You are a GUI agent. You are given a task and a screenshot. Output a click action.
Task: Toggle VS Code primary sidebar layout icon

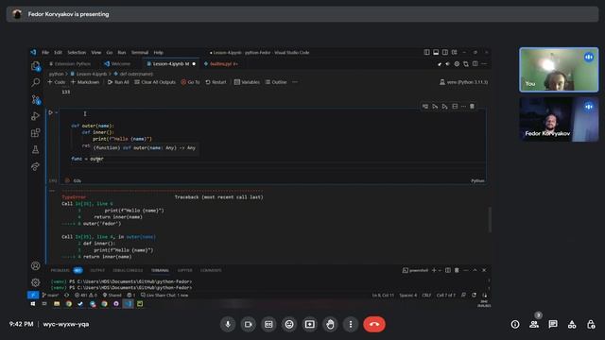[x=426, y=53]
